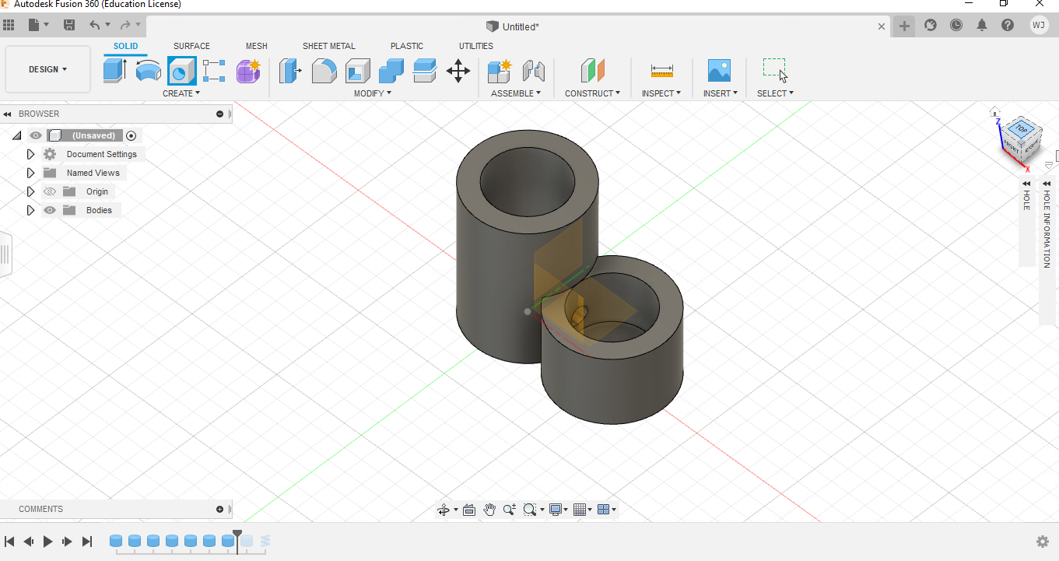Toggle visibility of the unsaved root component
1059x561 pixels.
coord(35,135)
